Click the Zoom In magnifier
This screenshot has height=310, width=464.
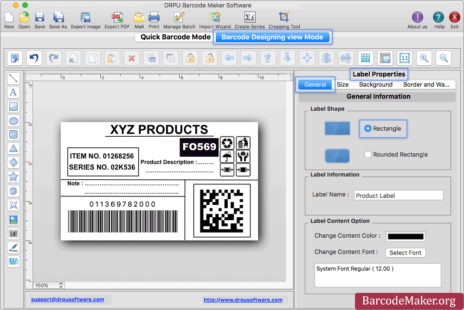(x=424, y=58)
